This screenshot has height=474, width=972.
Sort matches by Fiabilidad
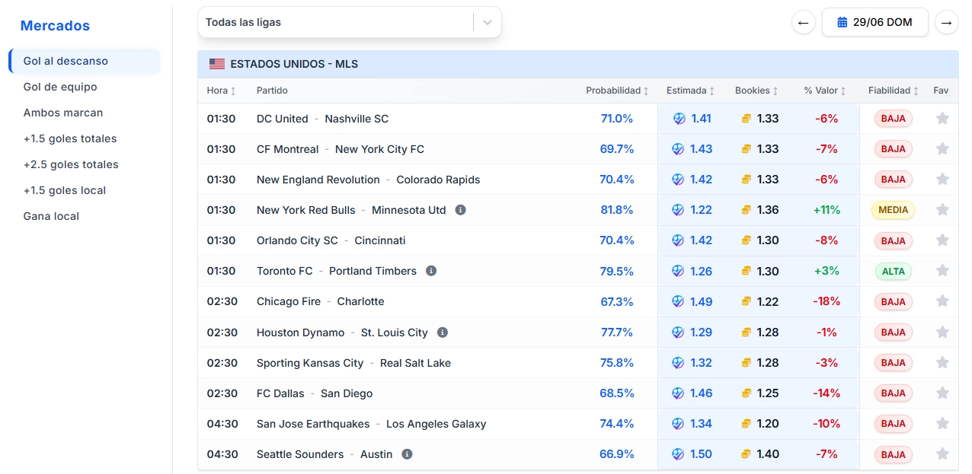[893, 91]
